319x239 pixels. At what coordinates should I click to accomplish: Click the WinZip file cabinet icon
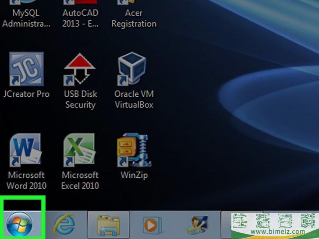click(133, 151)
